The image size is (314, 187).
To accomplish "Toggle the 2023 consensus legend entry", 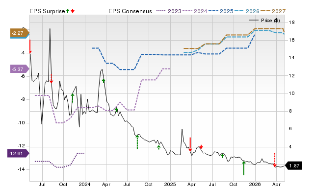I will pos(169,11).
